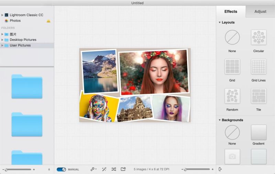Click the Lightroom Classic CC icon

7,15
